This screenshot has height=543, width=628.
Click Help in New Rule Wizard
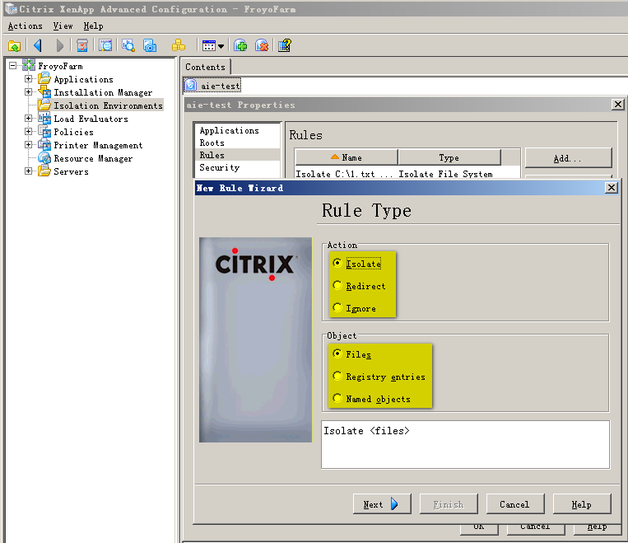582,504
